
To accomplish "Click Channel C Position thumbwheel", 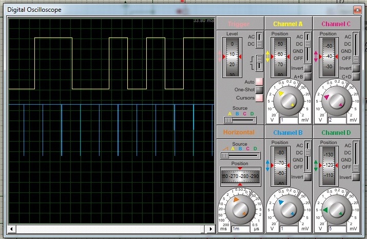I will (329, 57).
